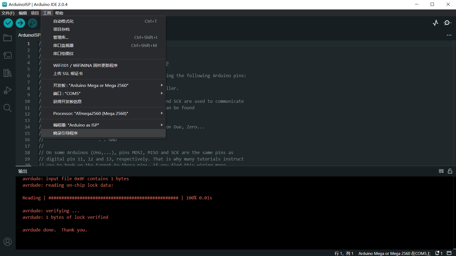Open the 项目 menu
The width and height of the screenshot is (456, 256).
(x=35, y=13)
